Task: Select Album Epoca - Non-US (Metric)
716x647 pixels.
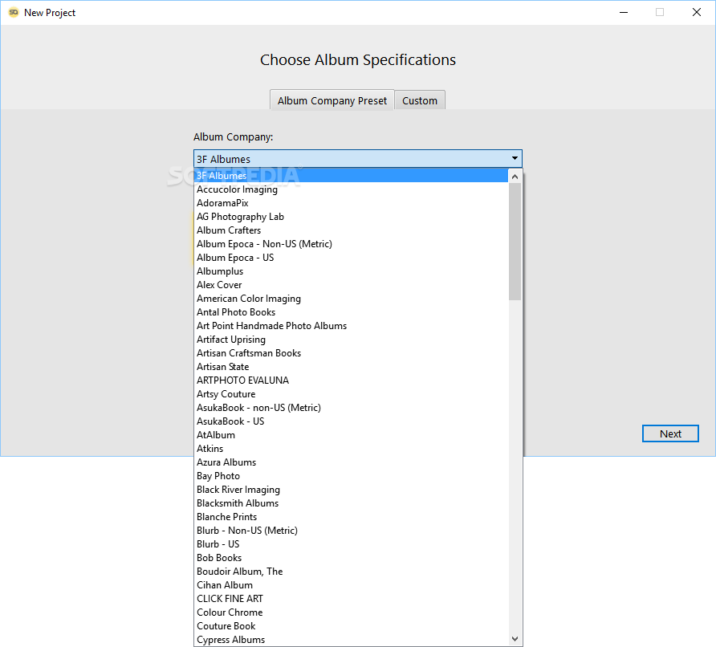Action: [351, 244]
